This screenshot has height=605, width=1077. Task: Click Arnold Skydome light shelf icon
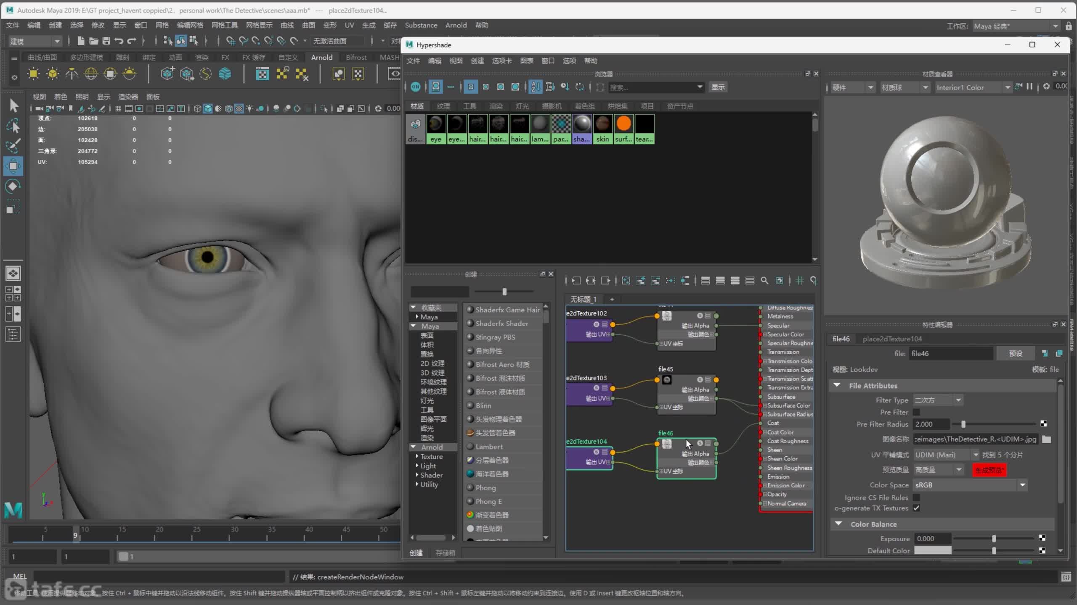91,74
